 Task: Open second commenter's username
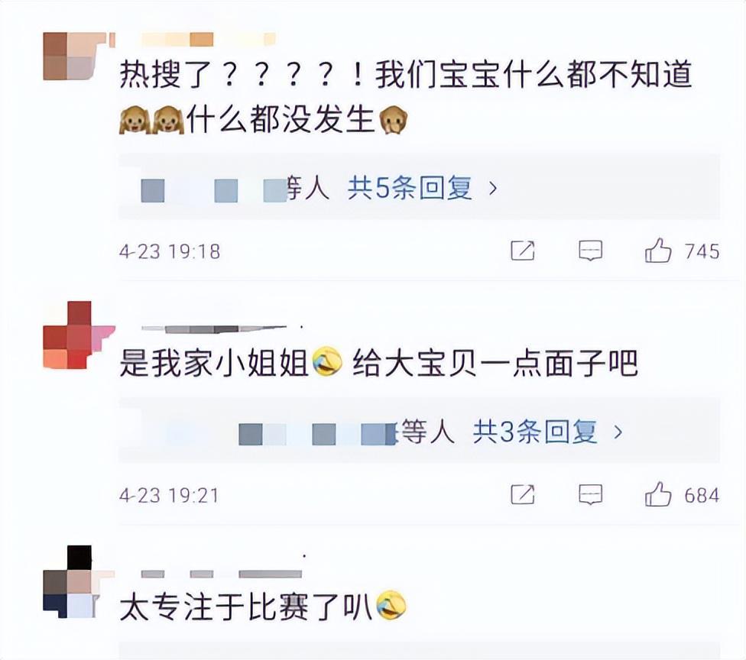pyautogui.click(x=214, y=328)
